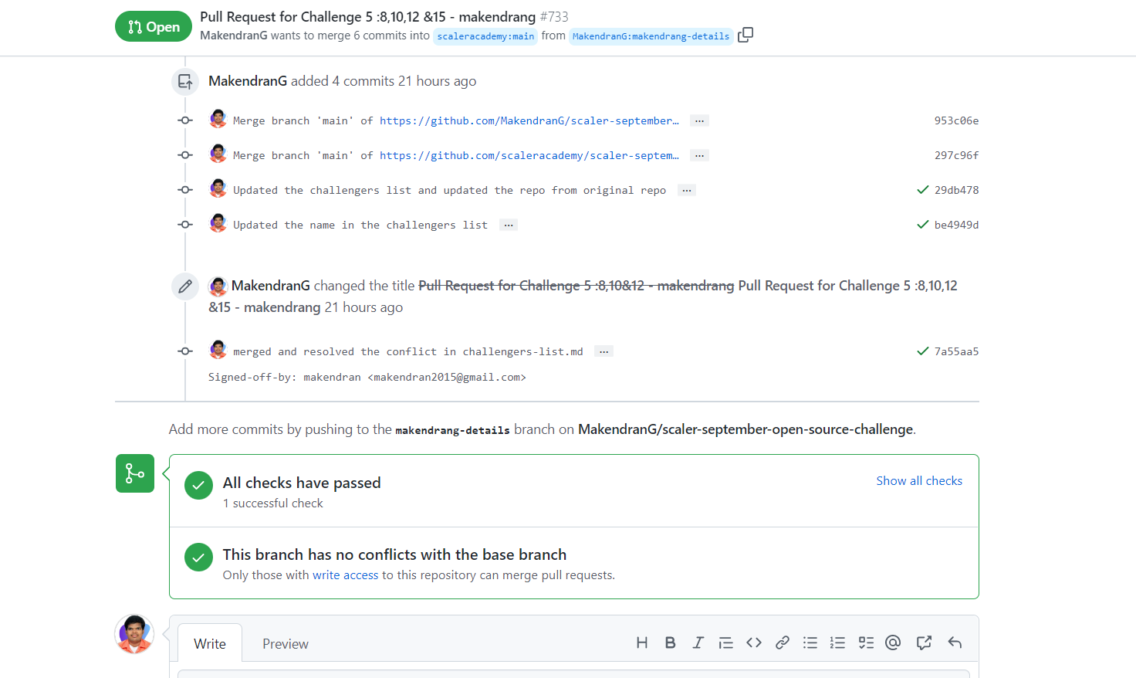
Task: Click the green merge status icon
Action: point(135,473)
